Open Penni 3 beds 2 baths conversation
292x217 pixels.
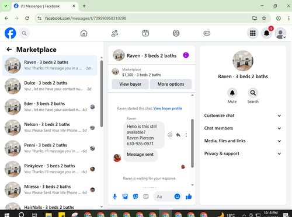tap(50, 148)
